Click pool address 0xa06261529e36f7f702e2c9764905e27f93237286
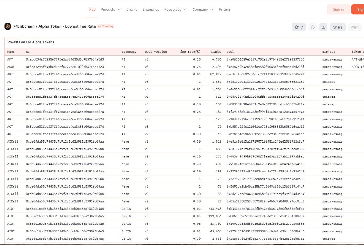The height and width of the screenshot is (245, 364). coord(265,59)
